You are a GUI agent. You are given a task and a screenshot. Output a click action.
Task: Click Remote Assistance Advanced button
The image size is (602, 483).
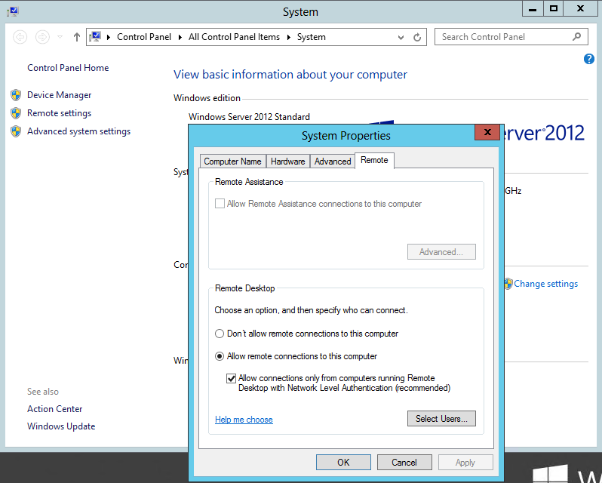tap(441, 252)
